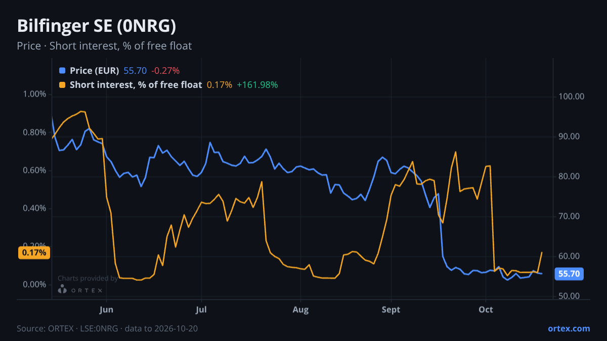The image size is (607, 341).
Task: Click the blue Price (EUR) legend swatch
Action: [62, 71]
